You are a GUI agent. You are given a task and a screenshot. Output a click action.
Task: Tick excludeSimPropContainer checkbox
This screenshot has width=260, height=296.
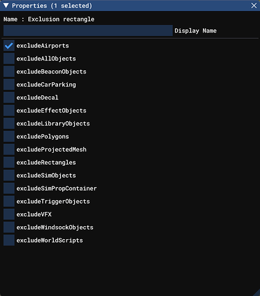click(9, 188)
